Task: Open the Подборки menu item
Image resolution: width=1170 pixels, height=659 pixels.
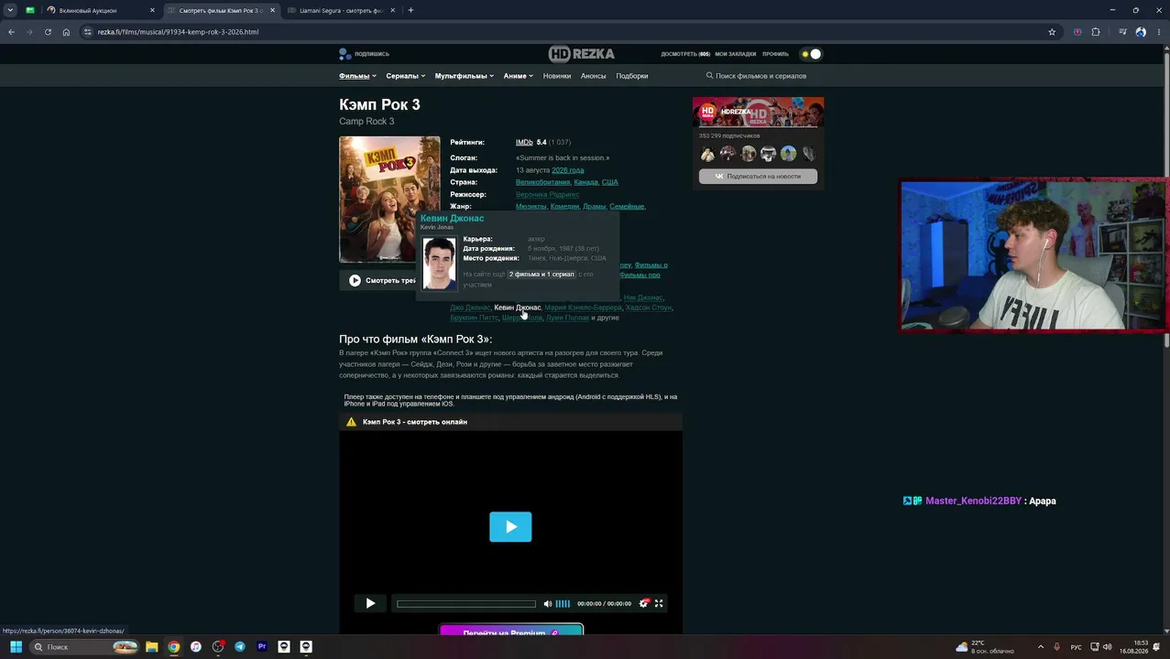Action: pyautogui.click(x=632, y=76)
